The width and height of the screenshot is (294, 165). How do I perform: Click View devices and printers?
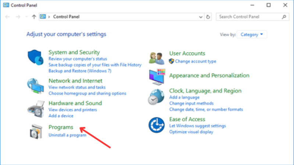pos(73,110)
